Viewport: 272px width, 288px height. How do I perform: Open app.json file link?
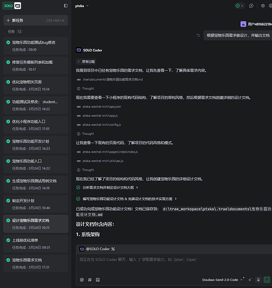coord(102,107)
